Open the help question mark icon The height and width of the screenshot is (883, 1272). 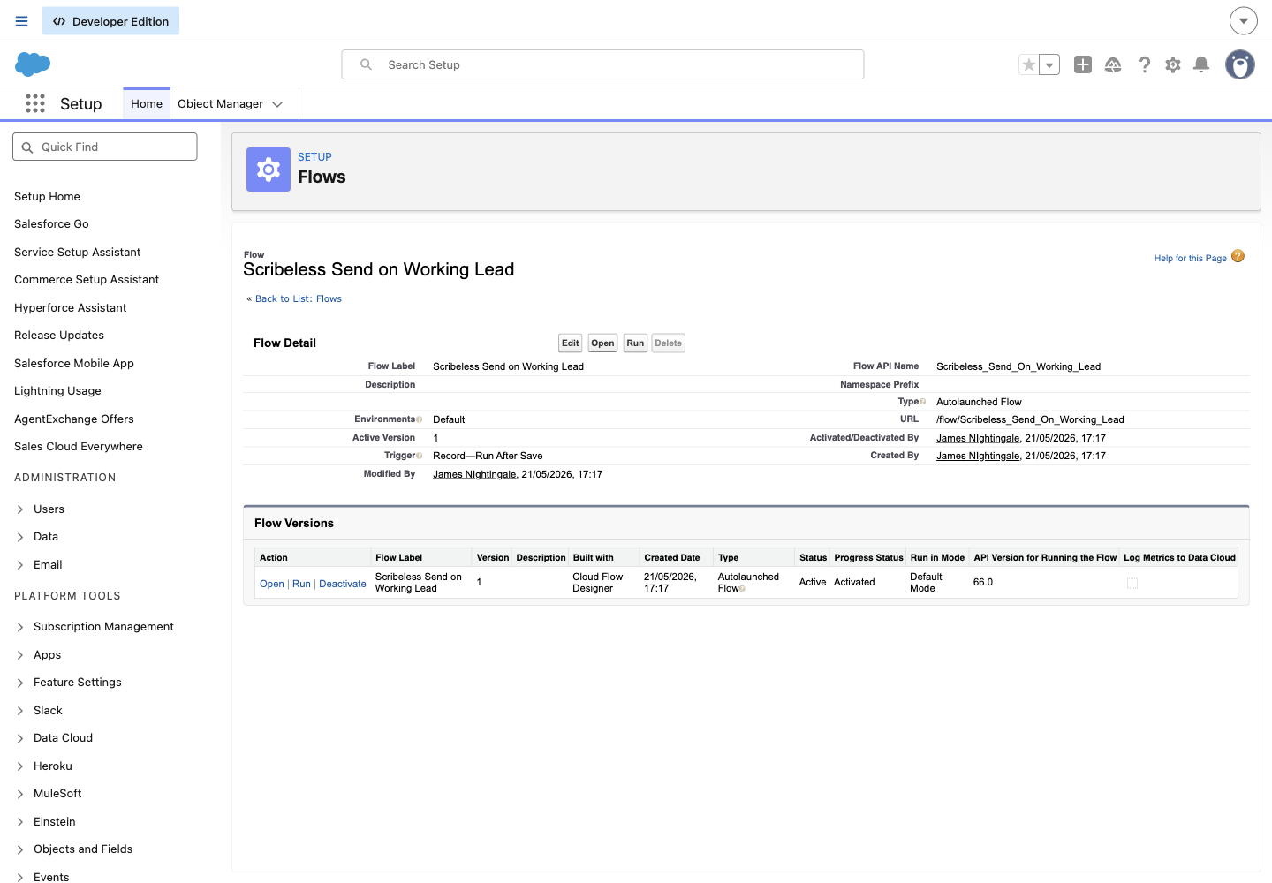[x=1145, y=64]
